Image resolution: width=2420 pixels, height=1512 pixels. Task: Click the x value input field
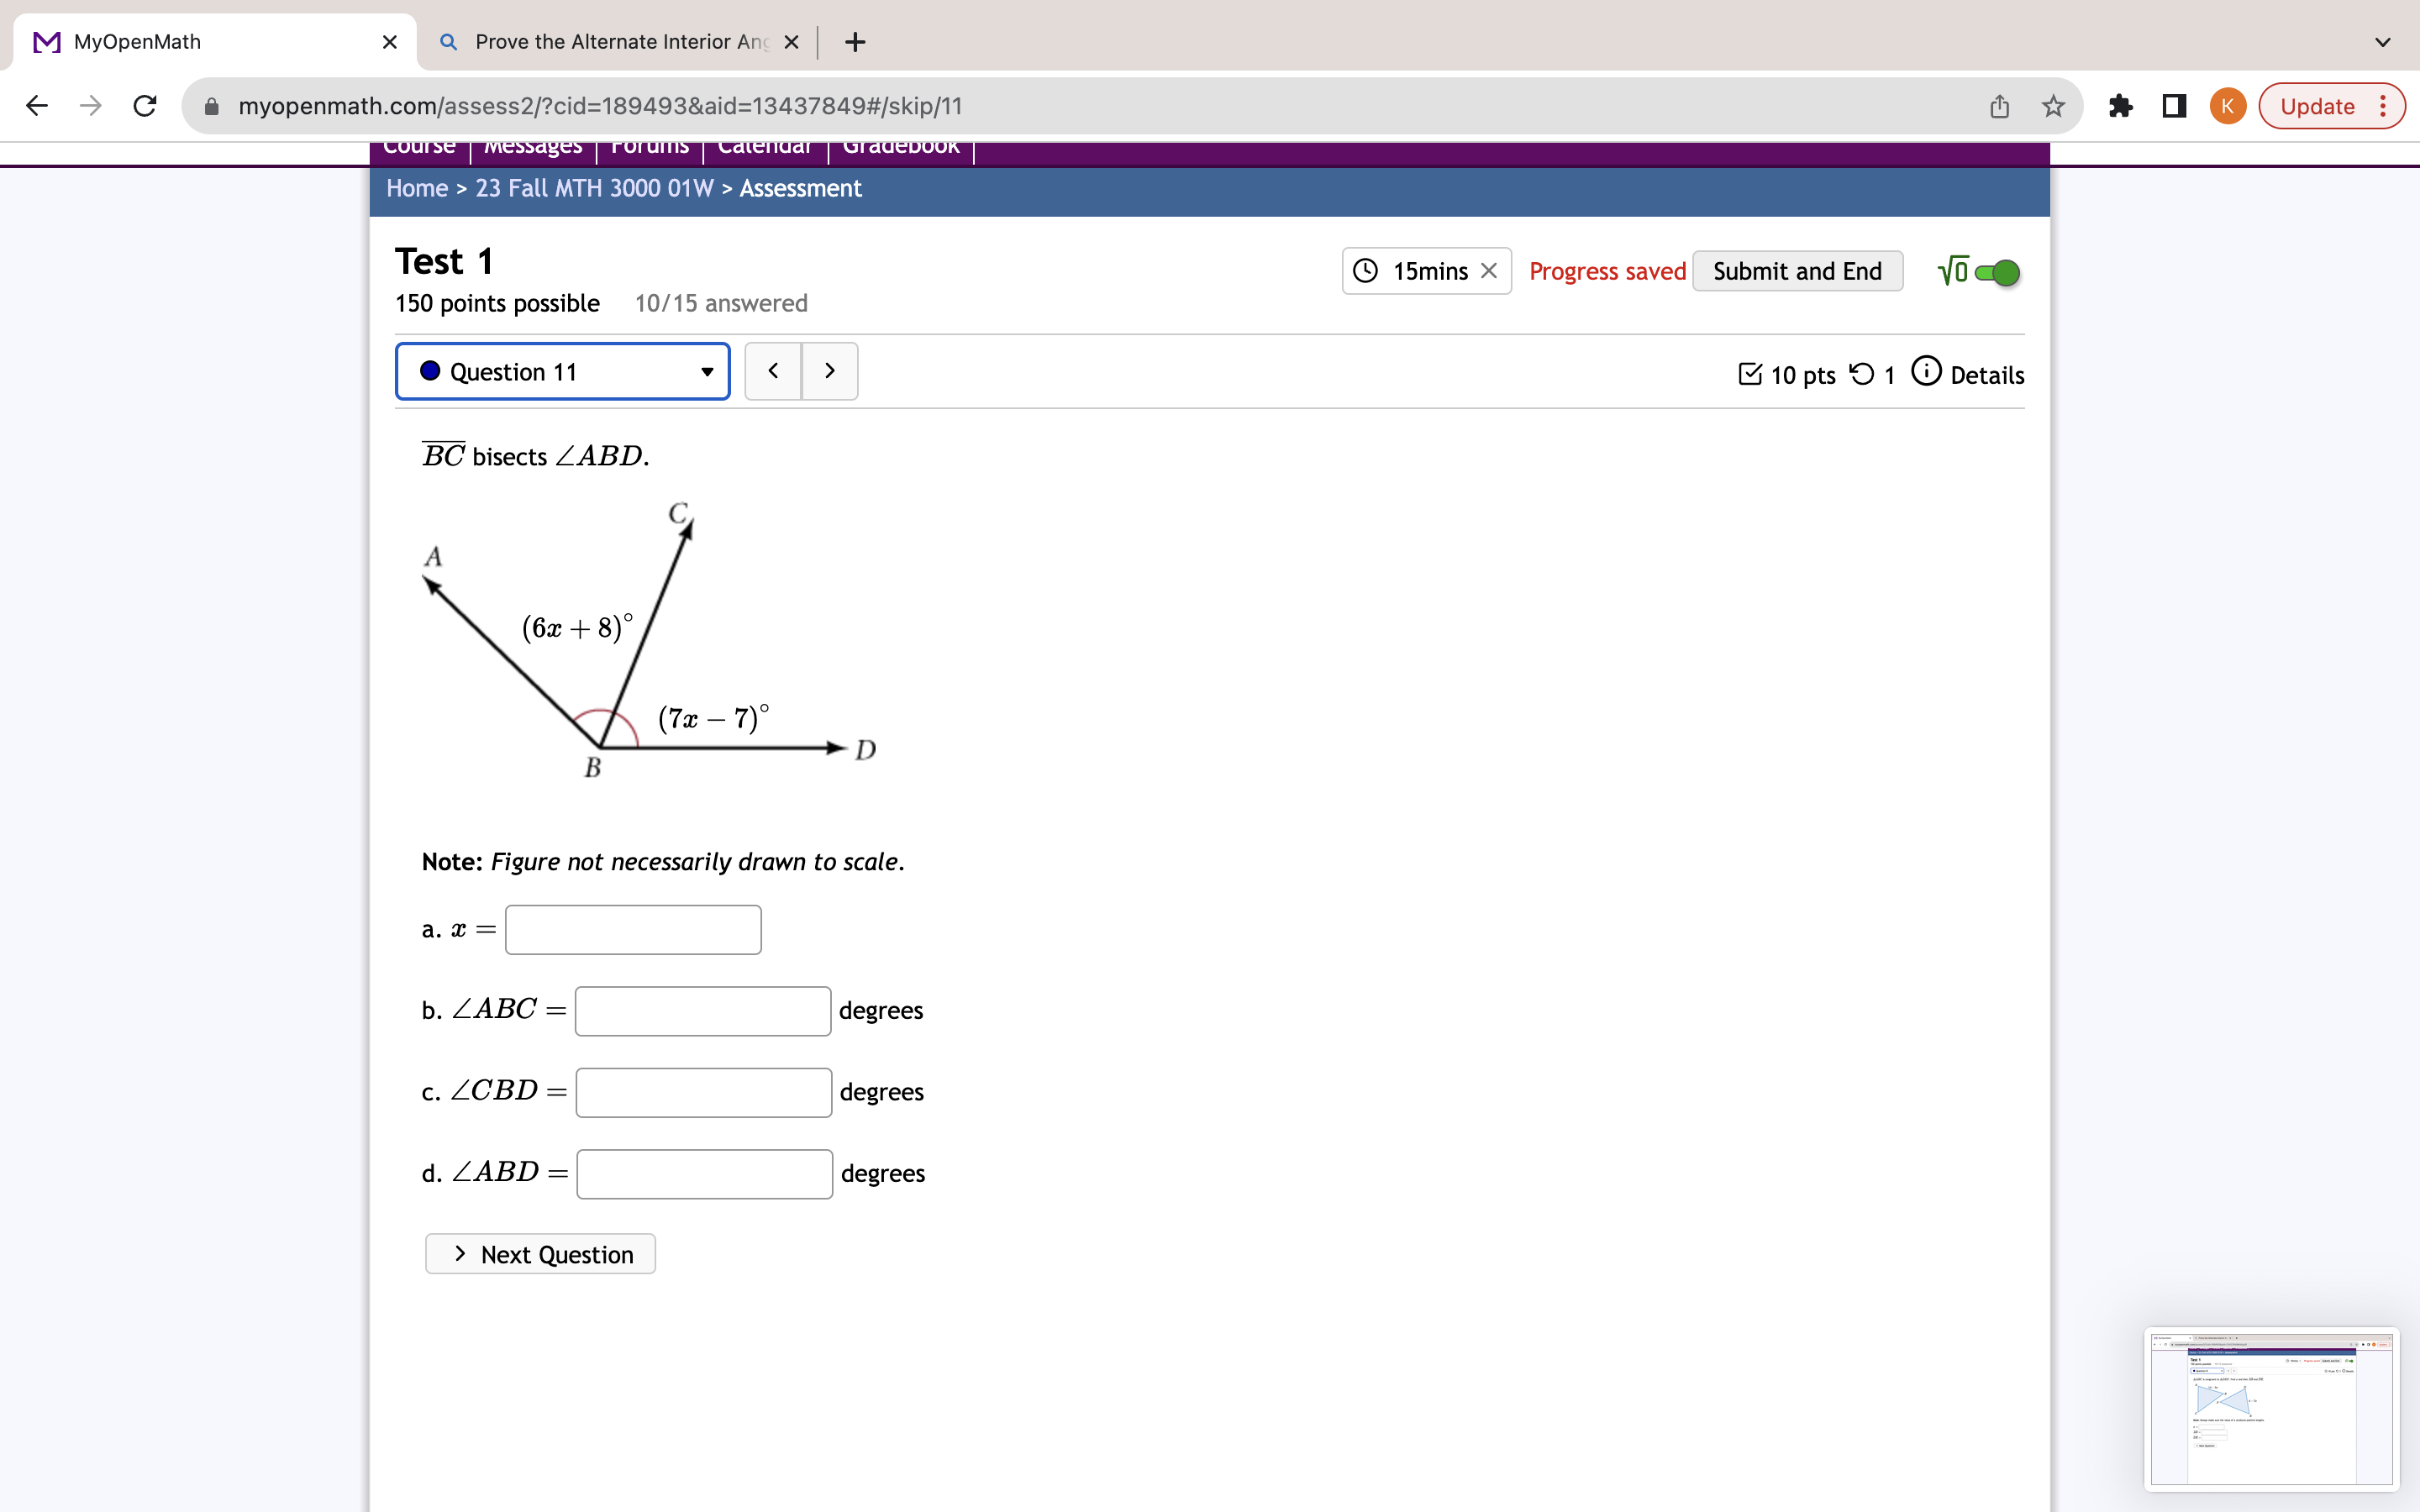pos(633,930)
